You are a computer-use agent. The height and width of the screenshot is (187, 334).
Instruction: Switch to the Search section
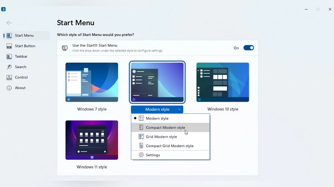tap(27, 67)
